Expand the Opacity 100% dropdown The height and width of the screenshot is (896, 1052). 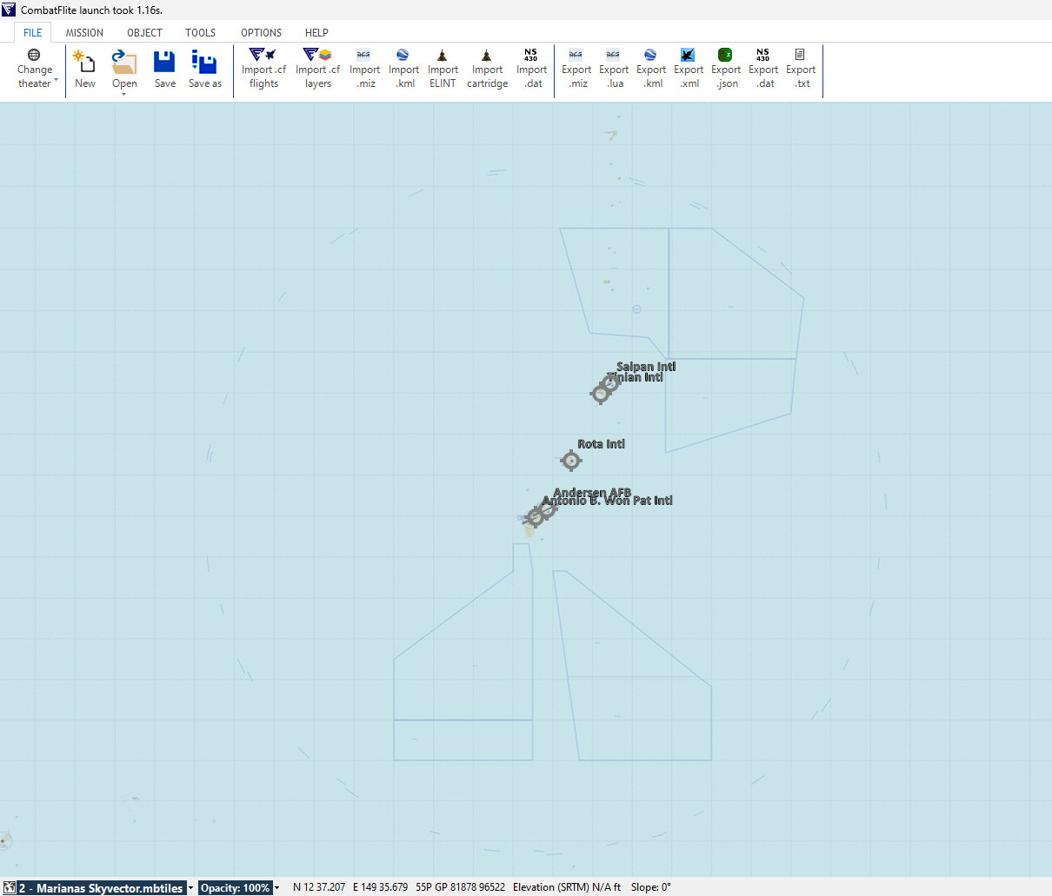click(276, 888)
